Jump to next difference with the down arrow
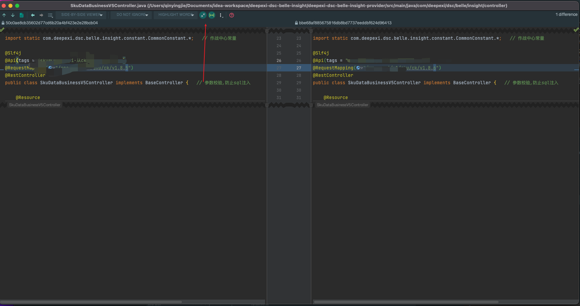The height and width of the screenshot is (306, 580). point(13,15)
